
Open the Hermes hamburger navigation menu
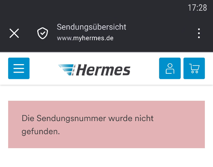point(19,68)
